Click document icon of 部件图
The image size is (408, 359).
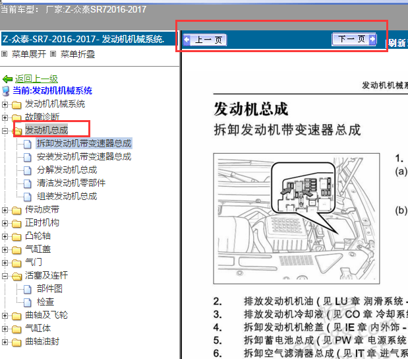[x=28, y=289]
